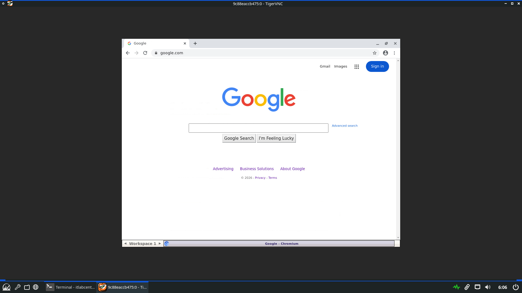The height and width of the screenshot is (293, 522).
Task: Open Chromium three-dot menu
Action: [394, 53]
